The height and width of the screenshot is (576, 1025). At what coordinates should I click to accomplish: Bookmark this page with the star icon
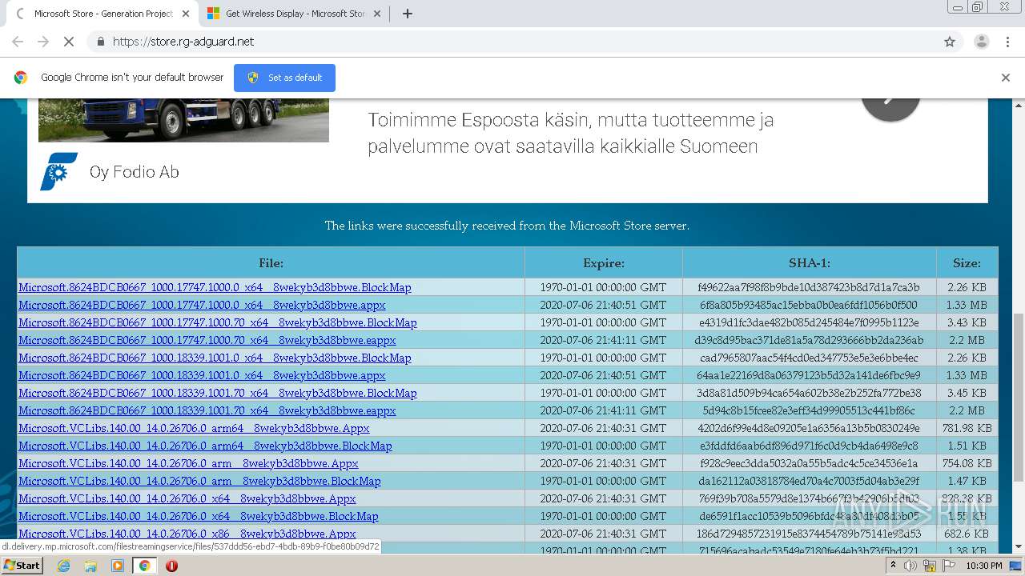click(950, 42)
